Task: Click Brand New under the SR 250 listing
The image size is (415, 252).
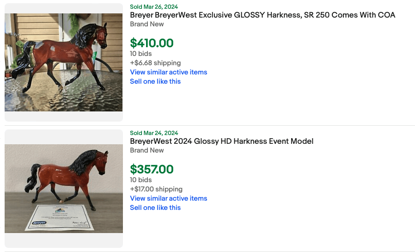Action: 146,24
